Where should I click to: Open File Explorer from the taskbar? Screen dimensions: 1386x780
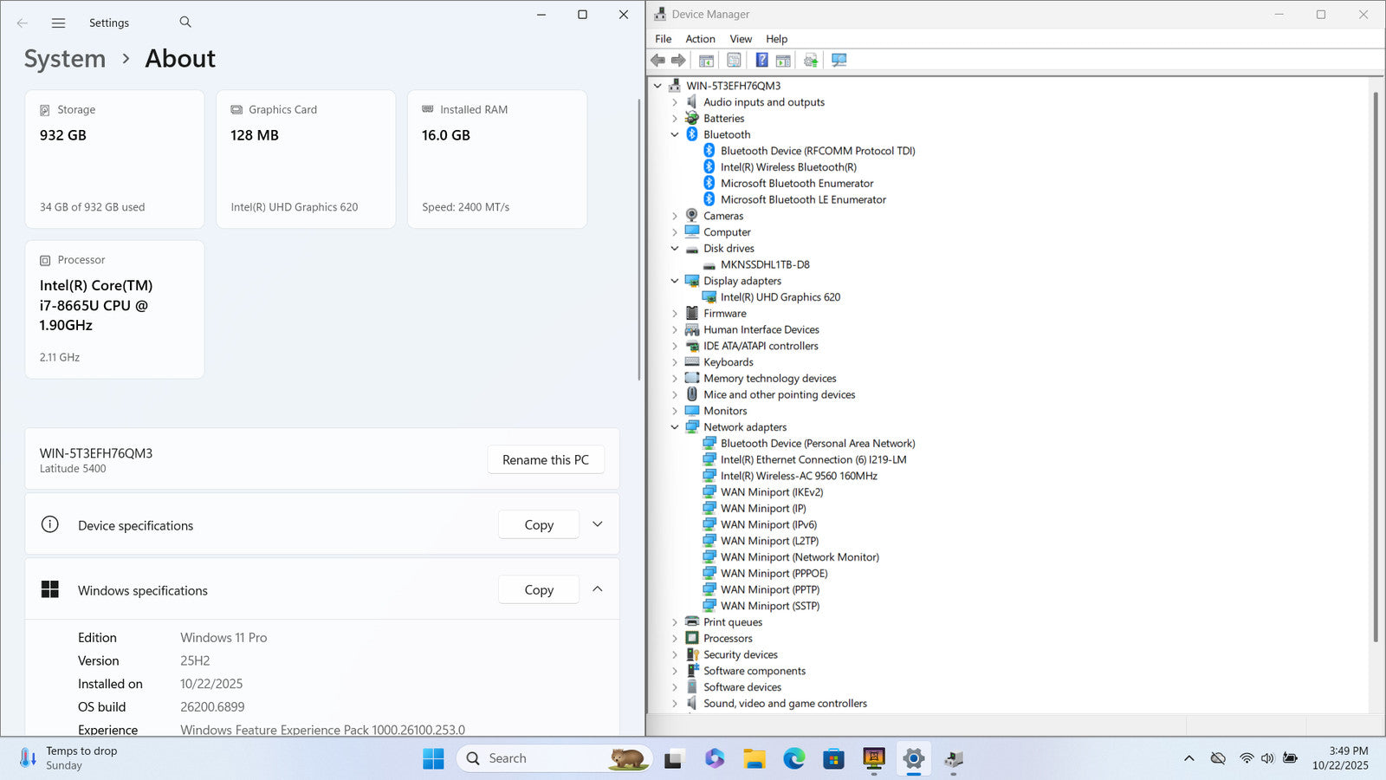tap(755, 759)
